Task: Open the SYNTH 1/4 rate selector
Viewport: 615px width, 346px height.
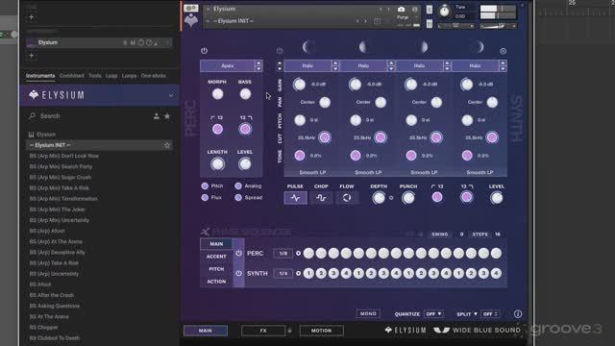Action: [283, 273]
